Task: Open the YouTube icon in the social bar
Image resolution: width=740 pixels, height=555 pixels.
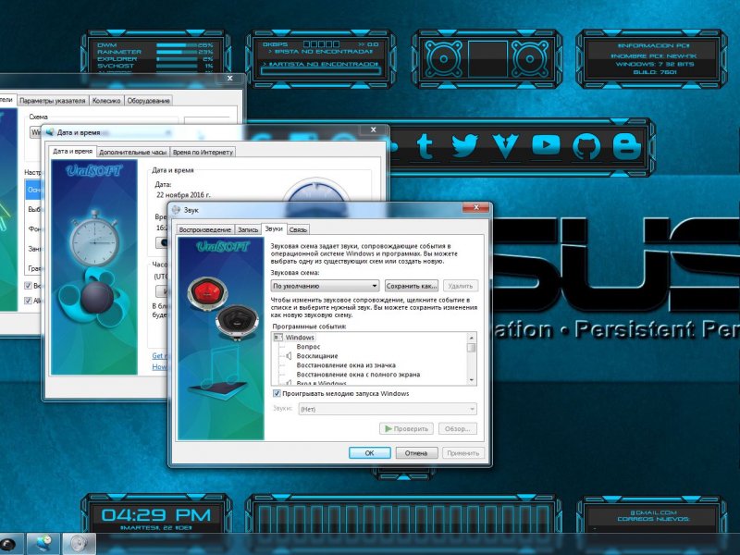Action: pos(546,144)
